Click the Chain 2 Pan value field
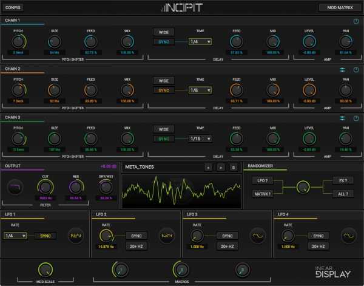This screenshot has height=286, width=364. [346, 101]
